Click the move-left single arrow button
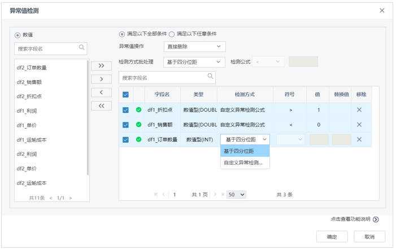396x250 pixels. [101, 93]
